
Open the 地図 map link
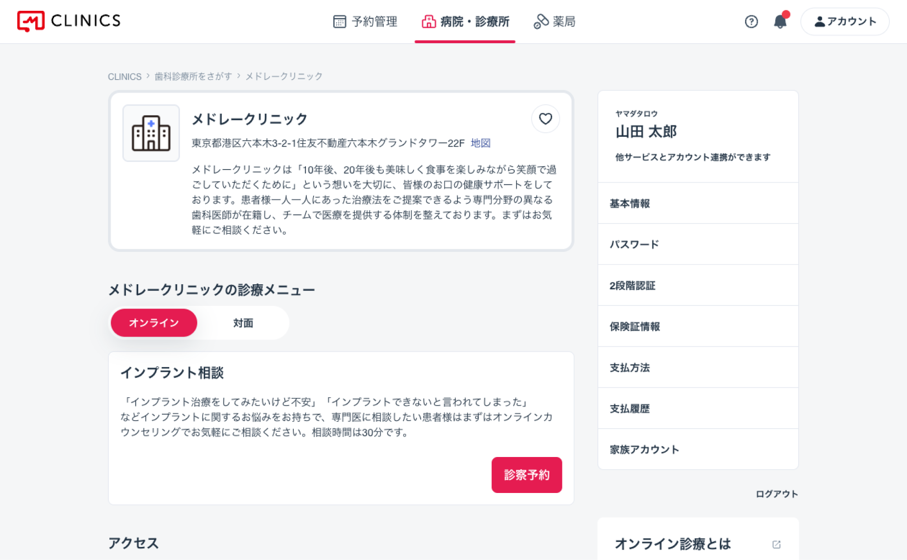pyautogui.click(x=480, y=143)
